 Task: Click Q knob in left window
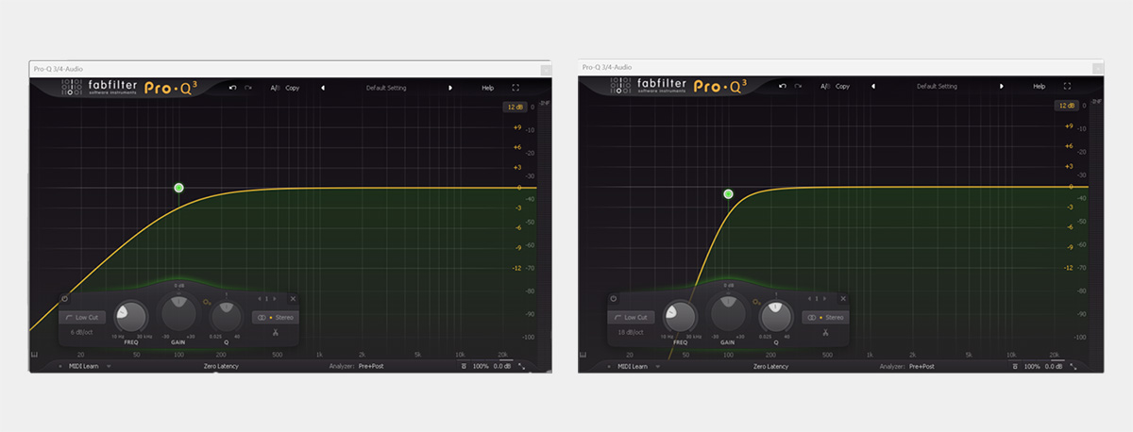(225, 316)
